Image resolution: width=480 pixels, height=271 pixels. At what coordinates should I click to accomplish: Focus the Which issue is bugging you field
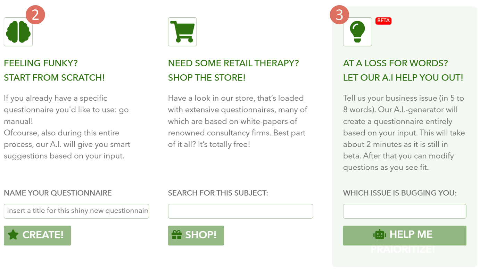(405, 211)
